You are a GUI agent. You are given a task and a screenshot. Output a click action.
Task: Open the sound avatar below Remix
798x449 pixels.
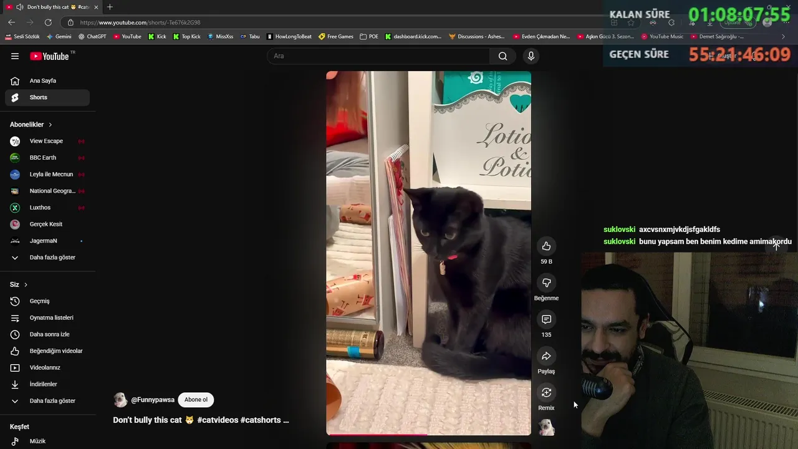547,427
